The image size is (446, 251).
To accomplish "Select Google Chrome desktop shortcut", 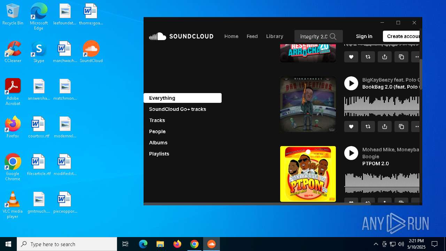I will [x=13, y=167].
